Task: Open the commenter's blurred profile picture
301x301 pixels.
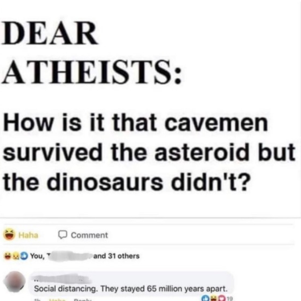Action: pyautogui.click(x=14, y=281)
